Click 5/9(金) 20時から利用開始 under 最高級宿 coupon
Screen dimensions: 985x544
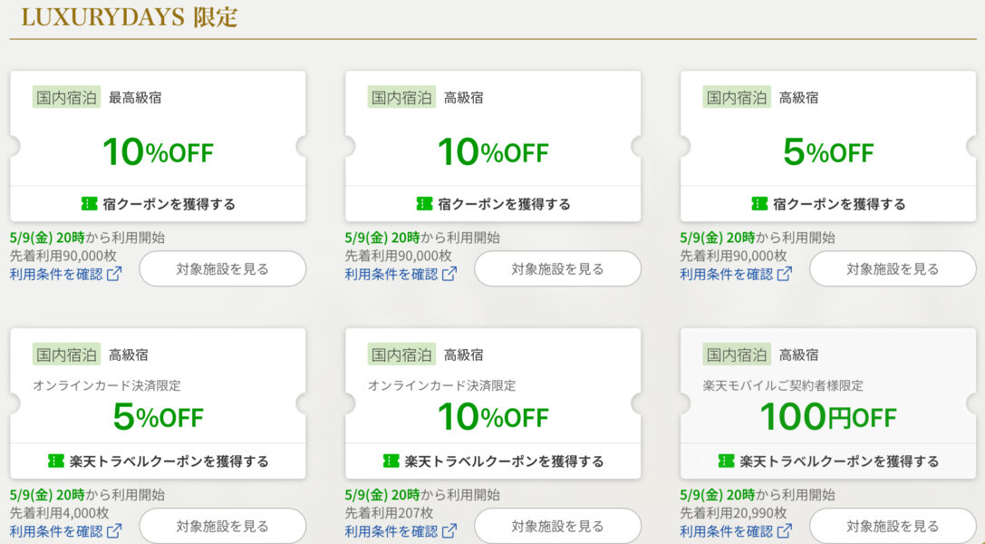[x=87, y=238]
